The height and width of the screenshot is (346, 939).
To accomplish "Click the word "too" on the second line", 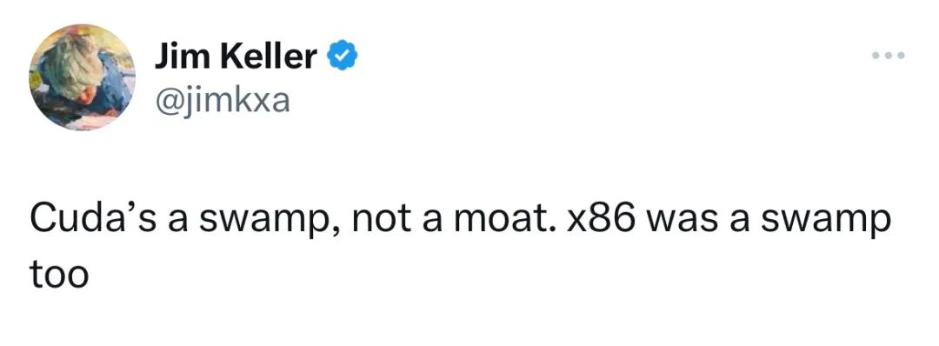I will [x=59, y=276].
